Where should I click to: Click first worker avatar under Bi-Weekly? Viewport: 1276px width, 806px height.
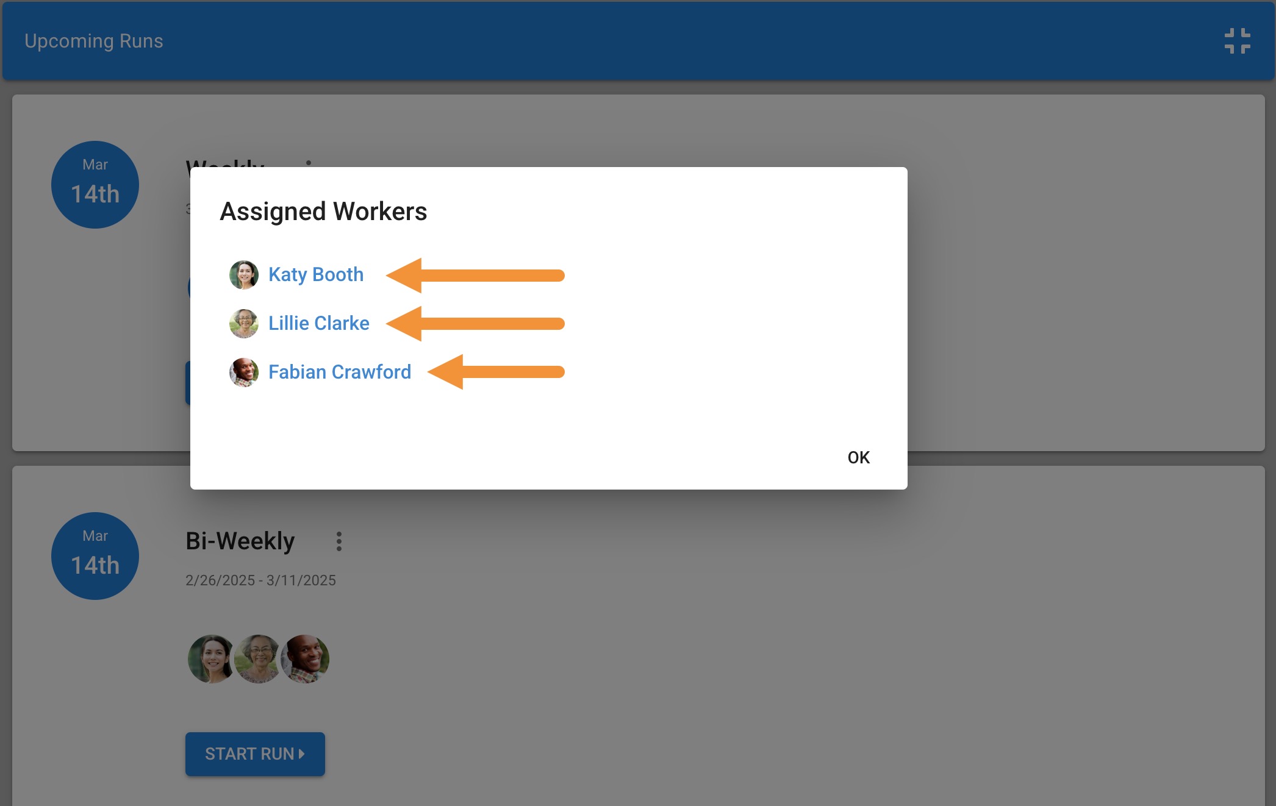coord(211,658)
